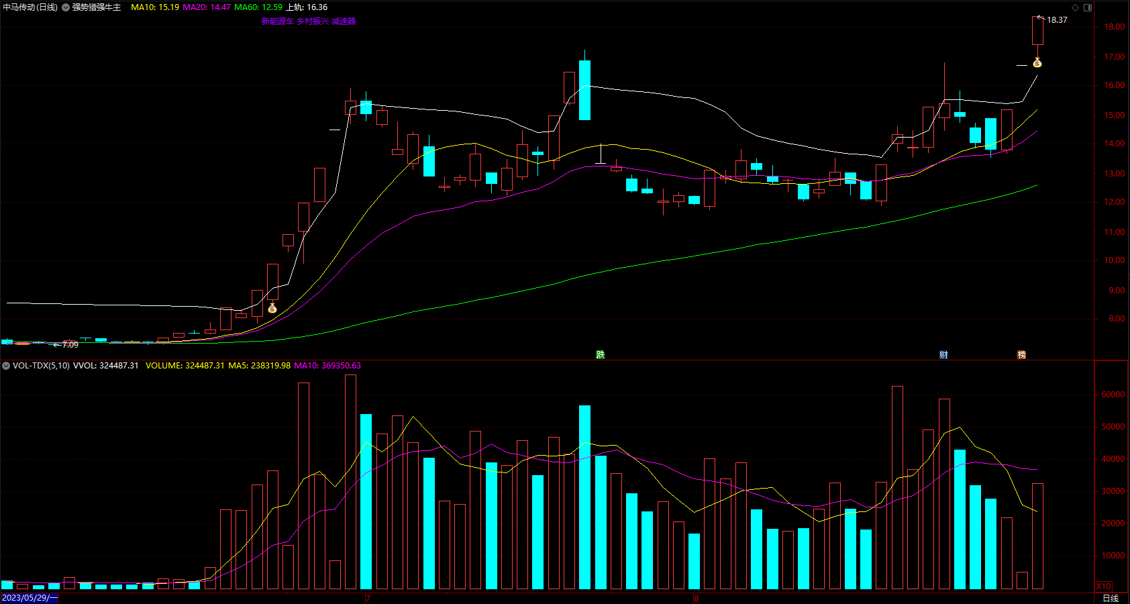Click the 7.09 low price label
This screenshot has width=1130, height=604.
pos(70,345)
